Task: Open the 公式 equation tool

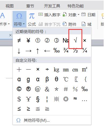Action: pyautogui.click(x=32, y=19)
